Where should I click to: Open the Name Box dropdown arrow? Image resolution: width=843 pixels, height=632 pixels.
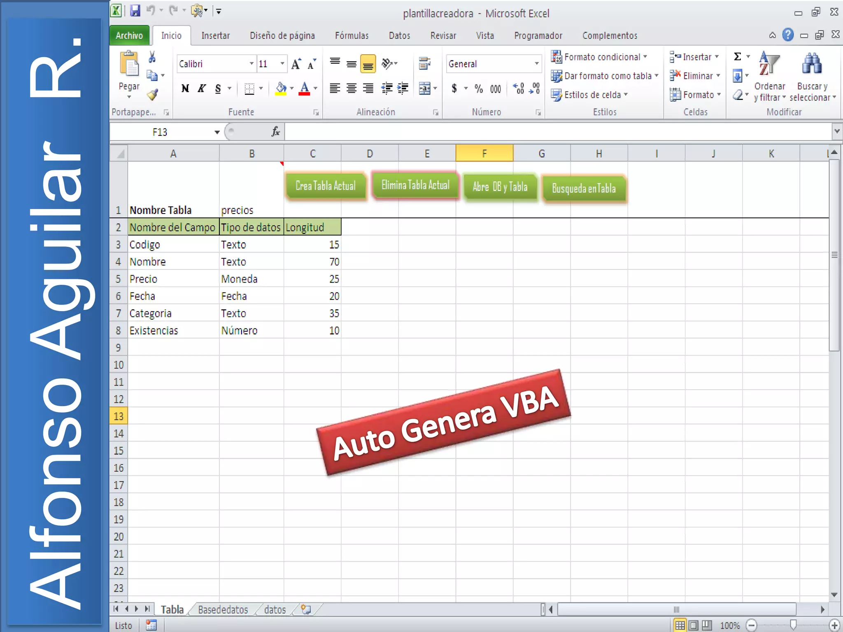217,132
